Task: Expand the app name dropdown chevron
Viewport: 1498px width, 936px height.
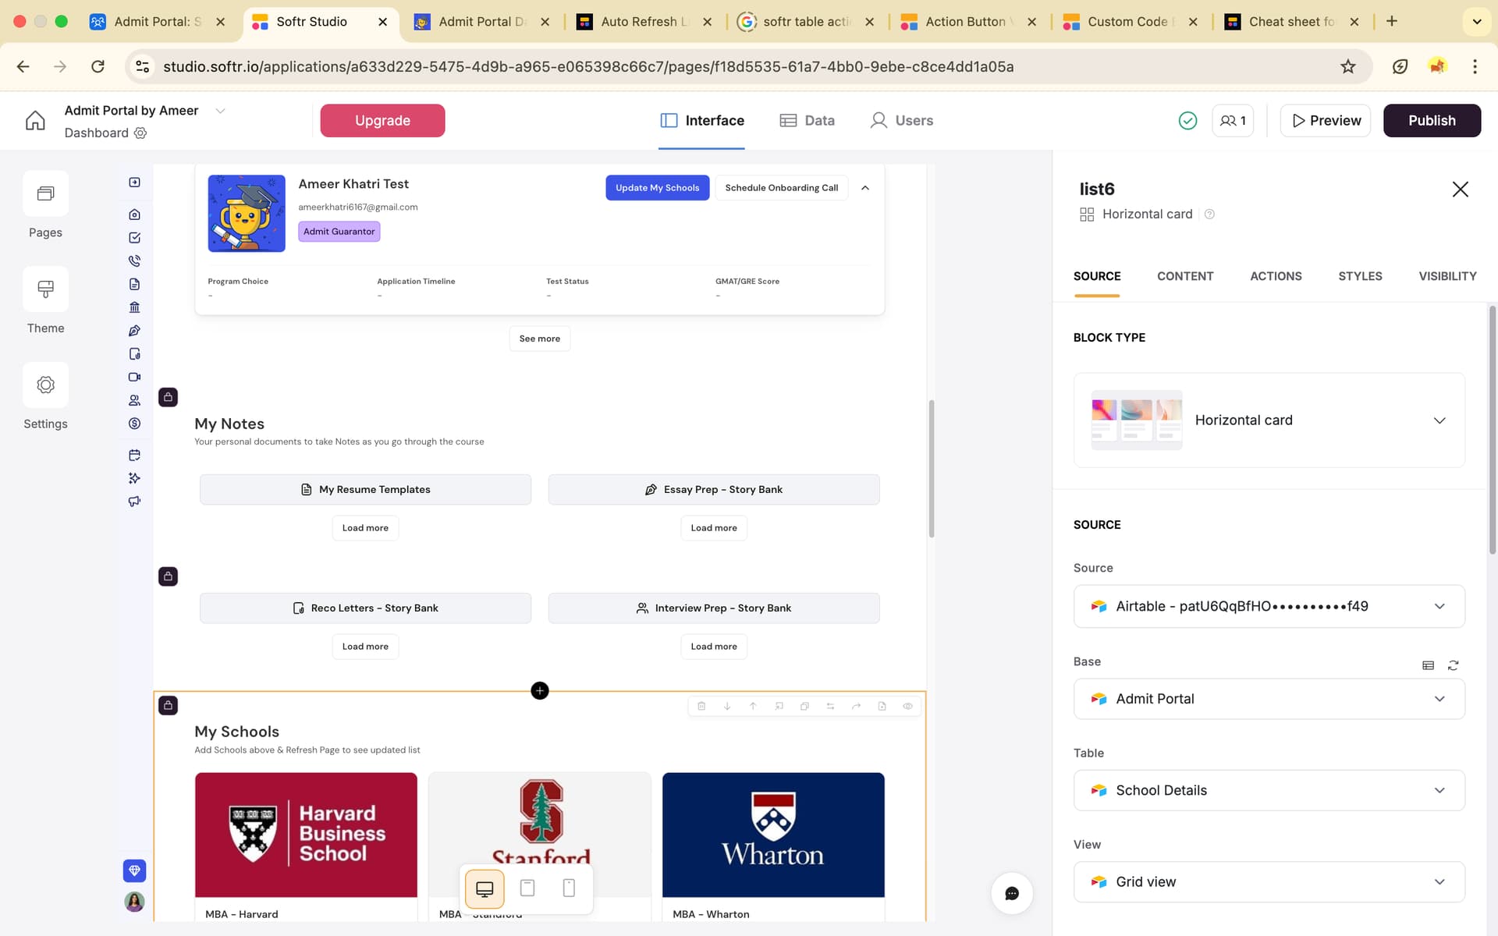Action: [220, 111]
